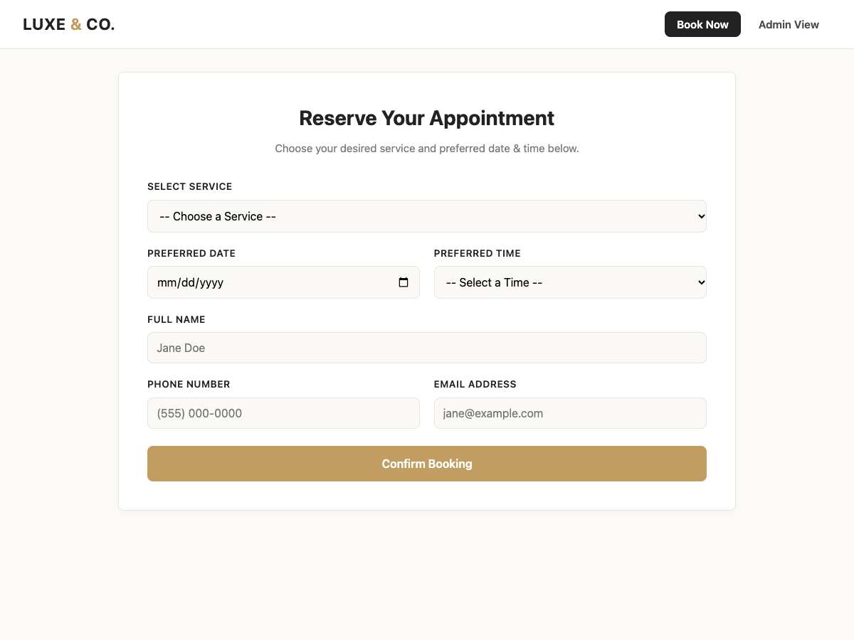Click the Book Now tab

702,24
